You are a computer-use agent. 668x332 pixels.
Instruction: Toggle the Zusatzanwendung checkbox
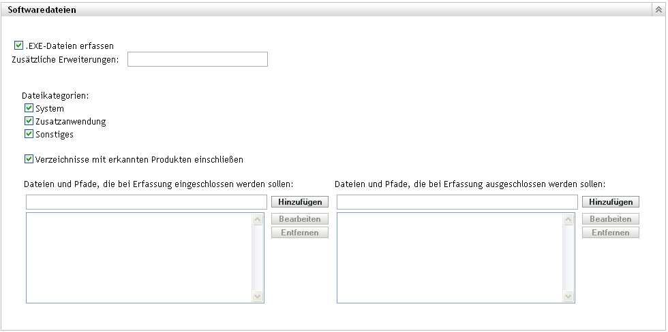point(29,121)
